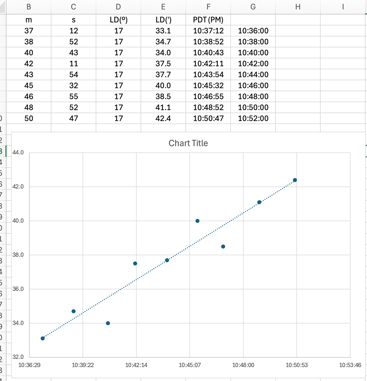
Task: Select cell containing LD(') header
Action: tap(163, 20)
